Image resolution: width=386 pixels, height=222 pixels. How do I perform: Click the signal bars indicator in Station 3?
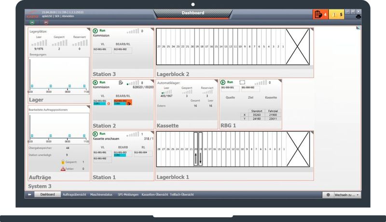click(x=133, y=31)
